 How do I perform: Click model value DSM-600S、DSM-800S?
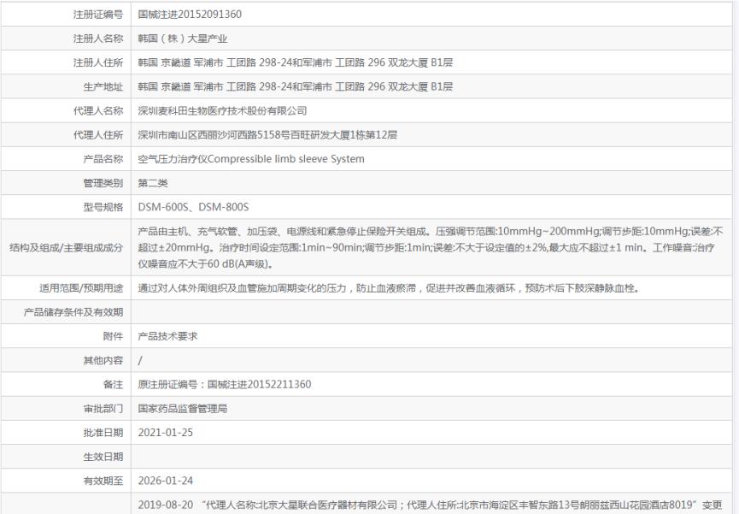(x=193, y=207)
